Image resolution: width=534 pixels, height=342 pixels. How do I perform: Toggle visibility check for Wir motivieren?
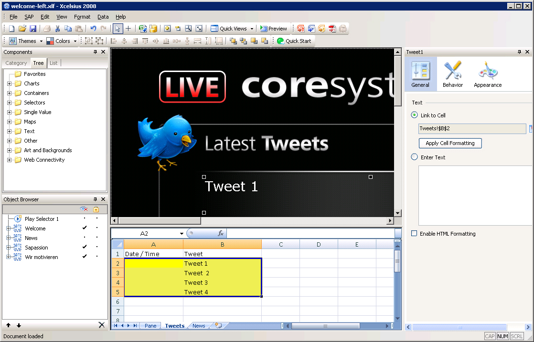click(85, 256)
